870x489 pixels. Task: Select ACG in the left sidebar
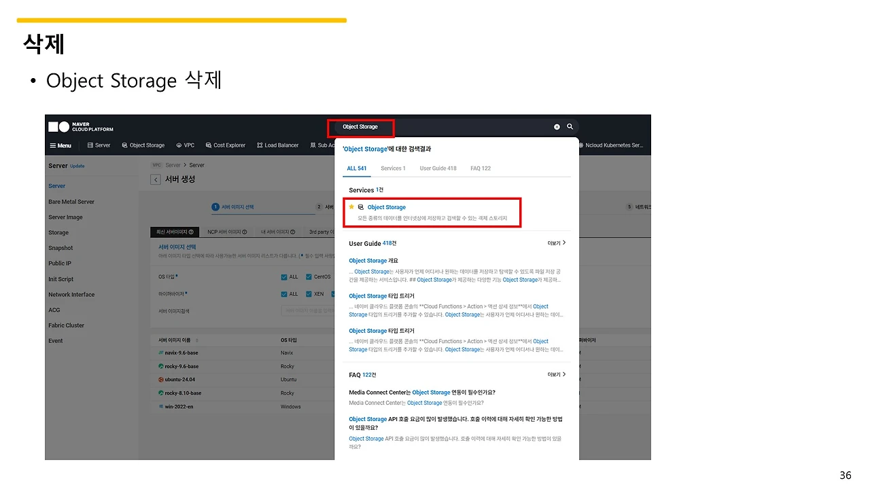[x=54, y=310]
